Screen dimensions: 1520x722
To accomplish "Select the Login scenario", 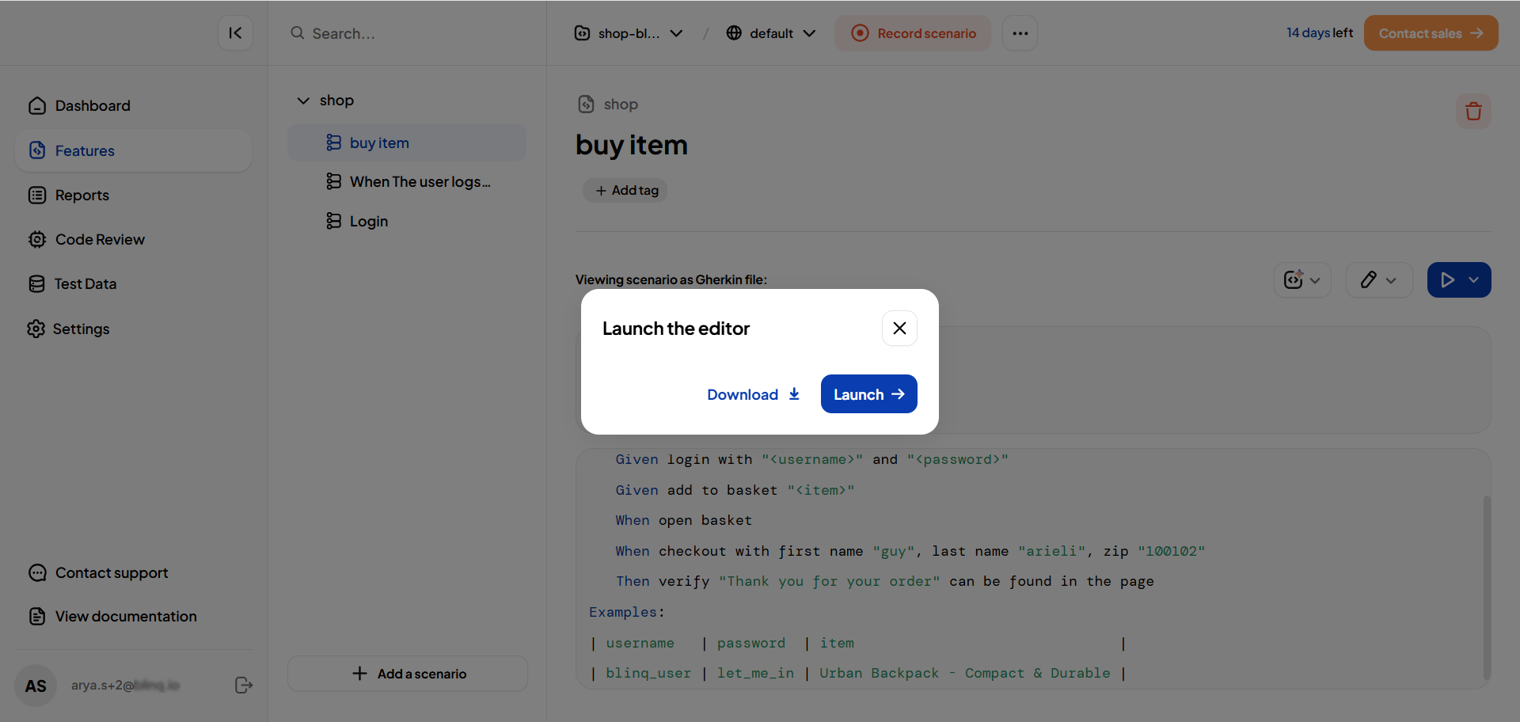I will tap(369, 222).
